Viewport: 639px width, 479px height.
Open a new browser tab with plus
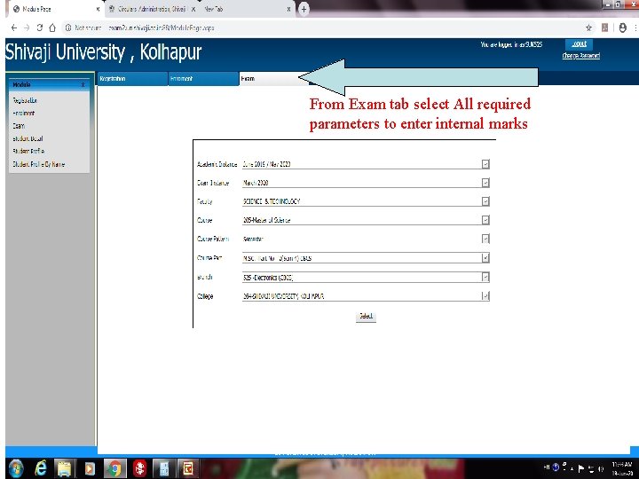click(304, 9)
